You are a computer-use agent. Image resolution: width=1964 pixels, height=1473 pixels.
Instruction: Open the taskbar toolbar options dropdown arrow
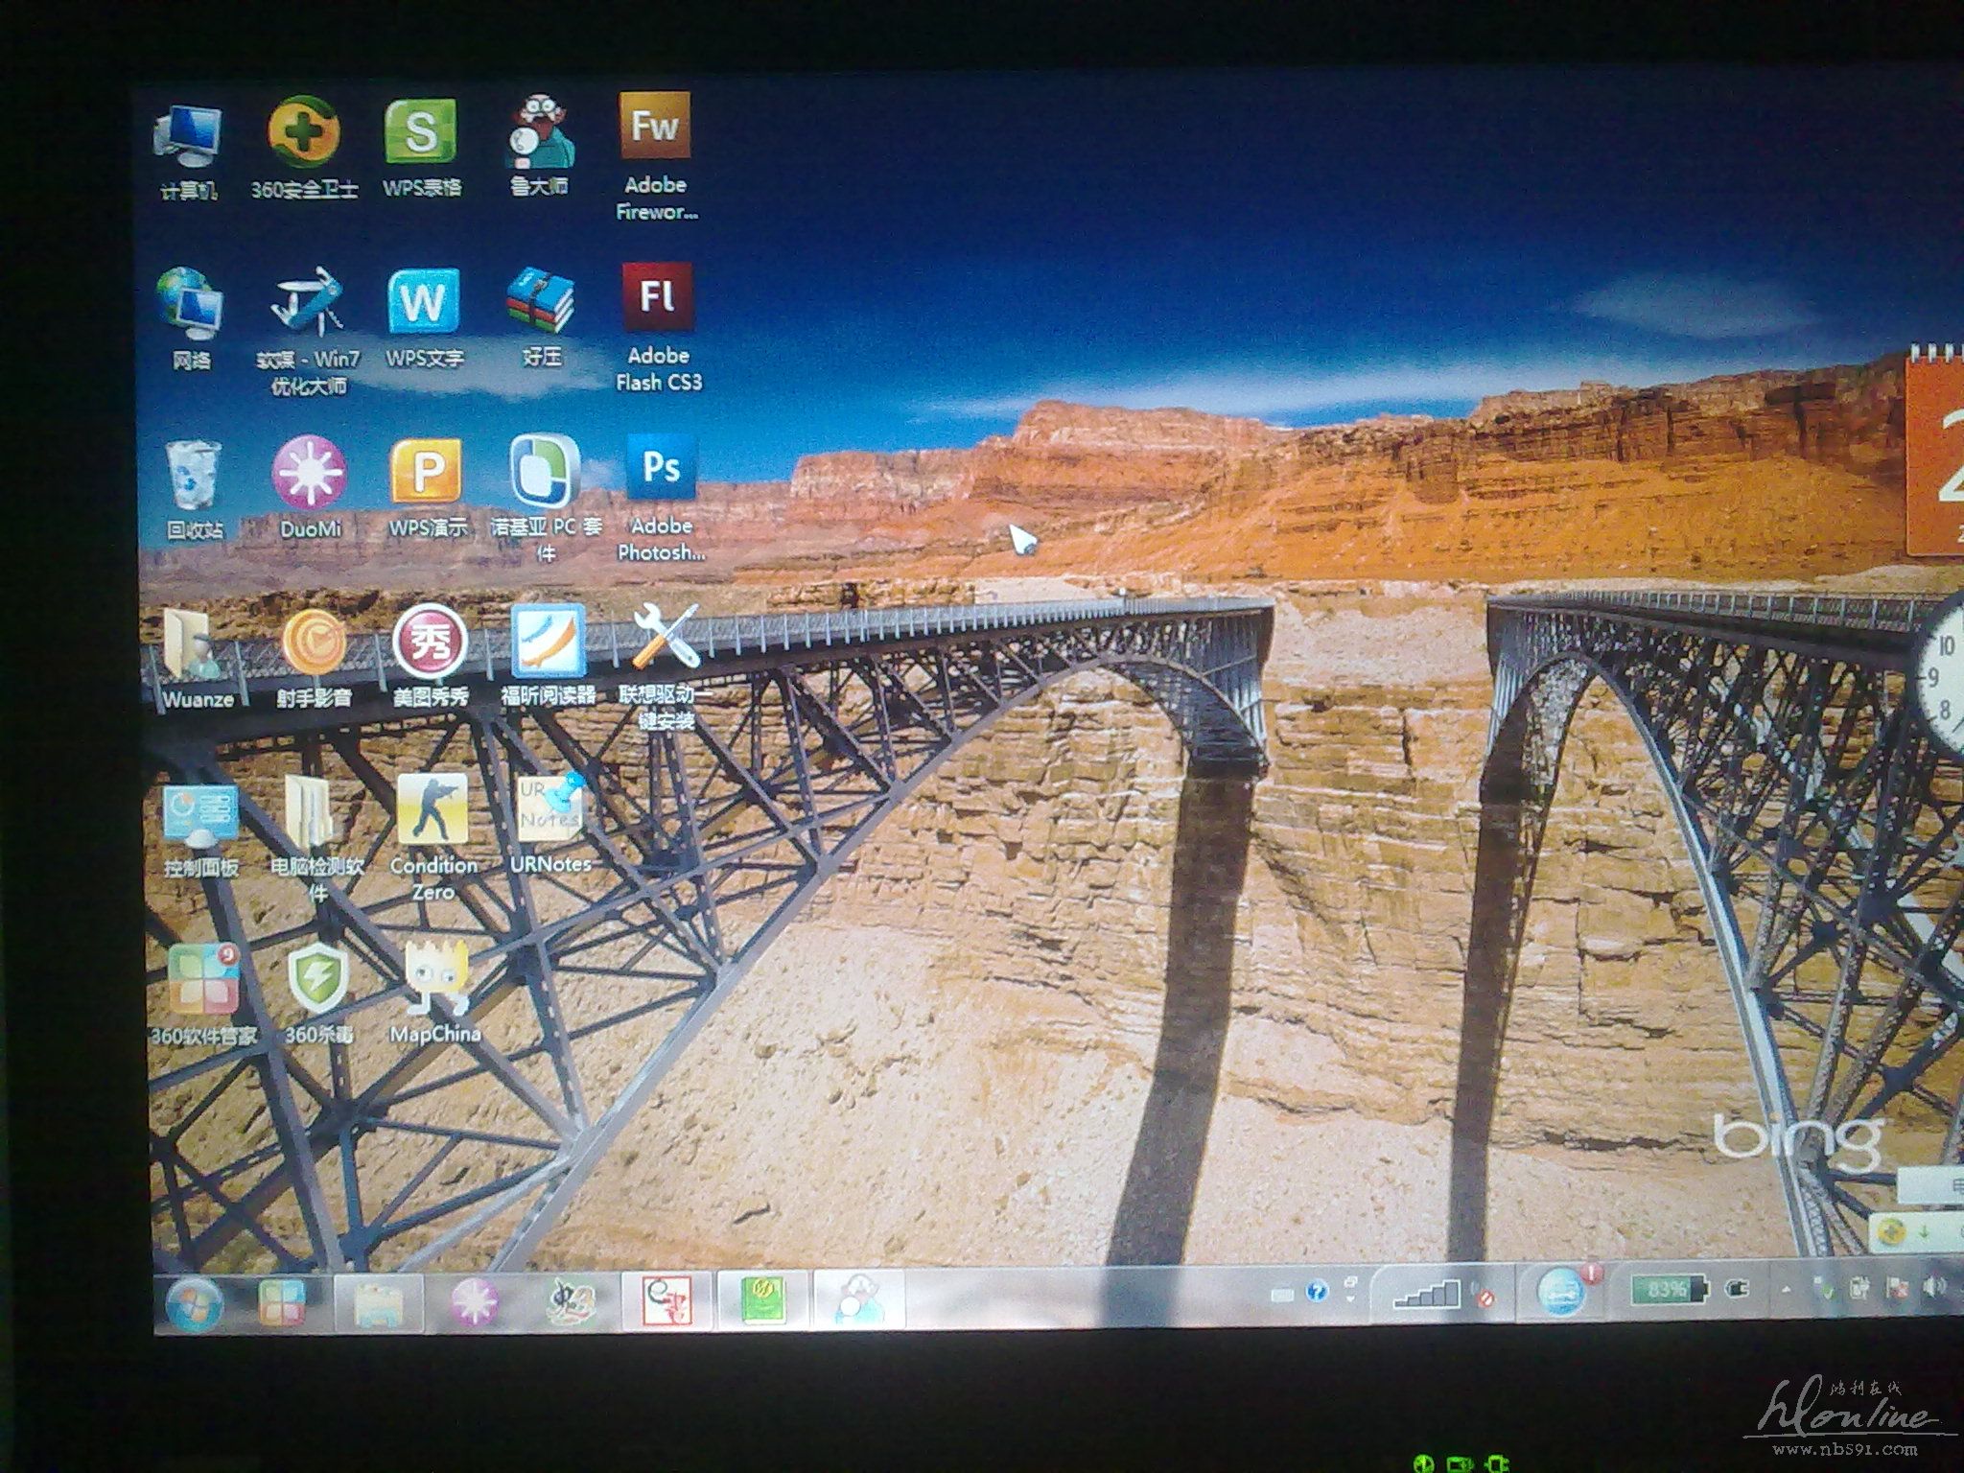tap(1350, 1298)
